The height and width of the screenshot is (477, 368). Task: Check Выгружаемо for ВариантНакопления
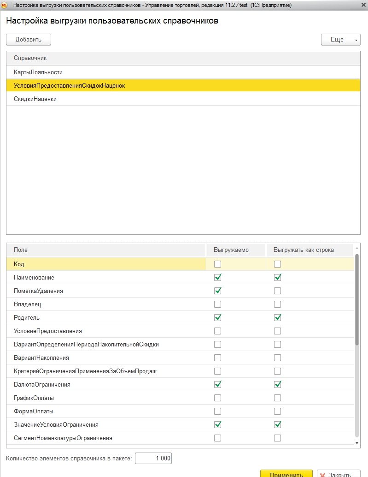218,358
